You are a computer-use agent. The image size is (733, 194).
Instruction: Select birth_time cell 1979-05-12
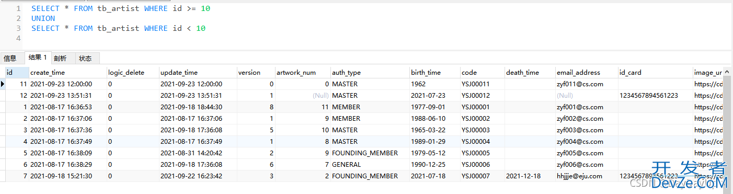click(434, 153)
